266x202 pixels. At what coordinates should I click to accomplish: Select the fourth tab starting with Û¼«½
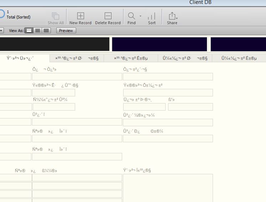(185, 58)
